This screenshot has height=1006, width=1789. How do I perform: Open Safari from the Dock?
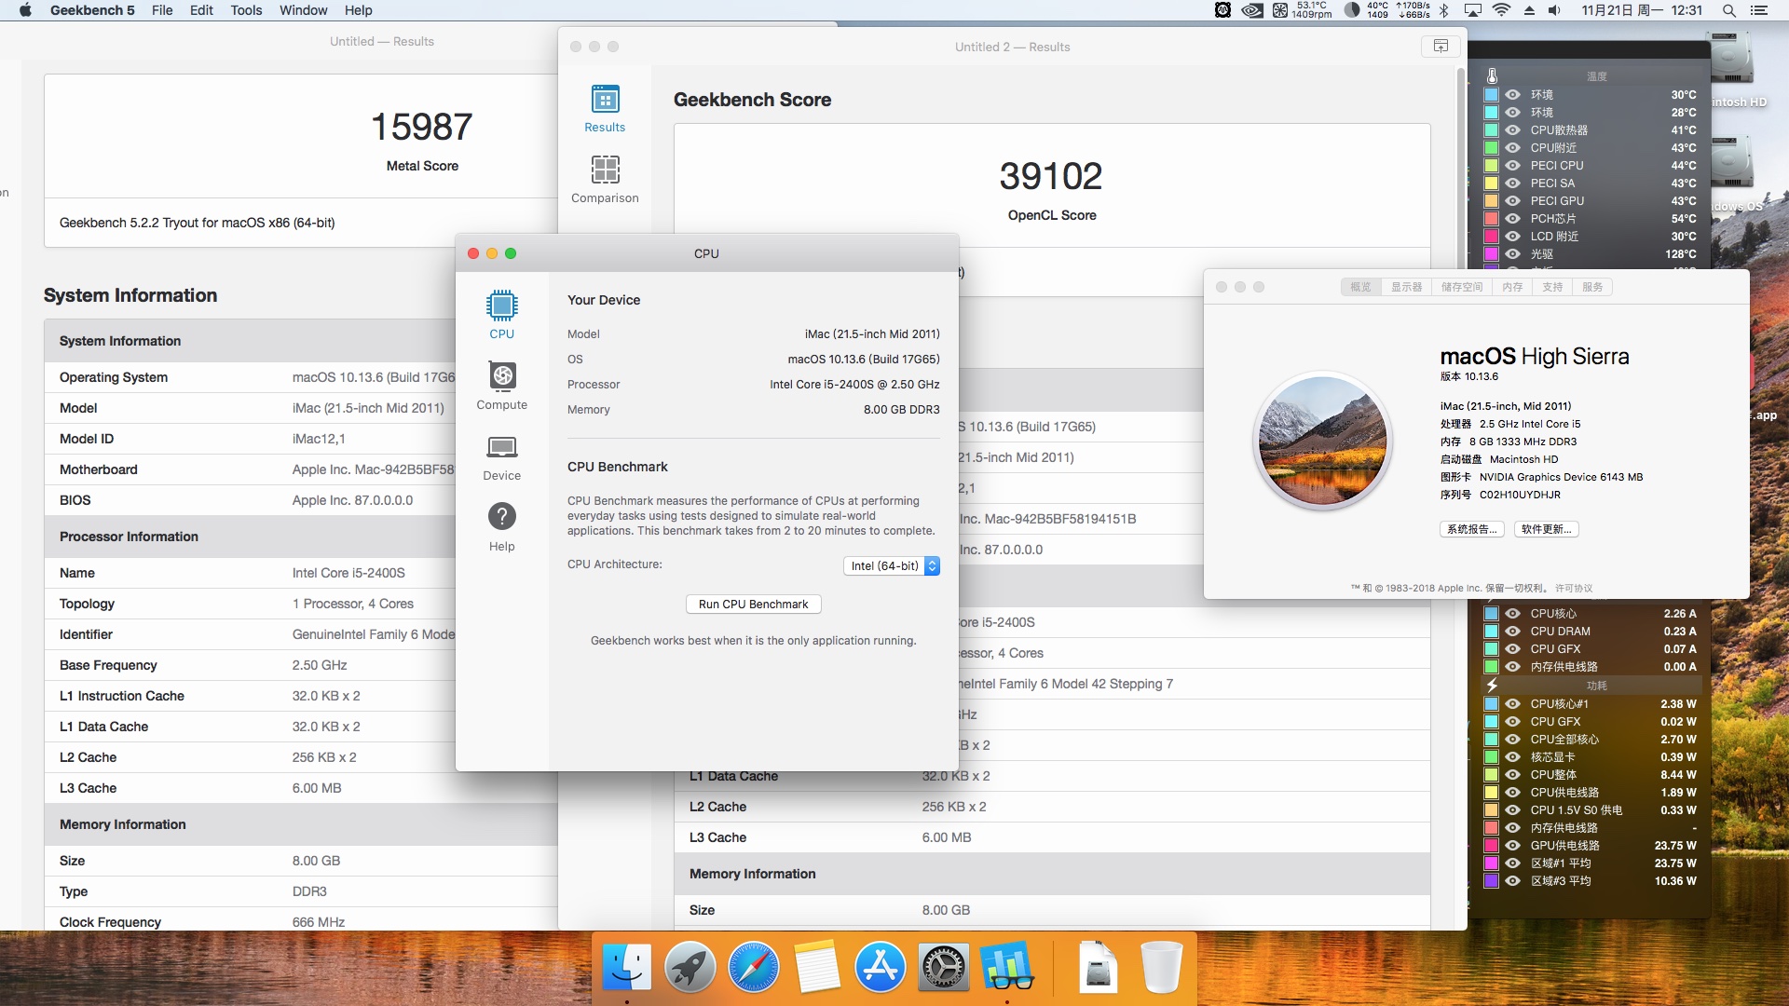click(754, 967)
